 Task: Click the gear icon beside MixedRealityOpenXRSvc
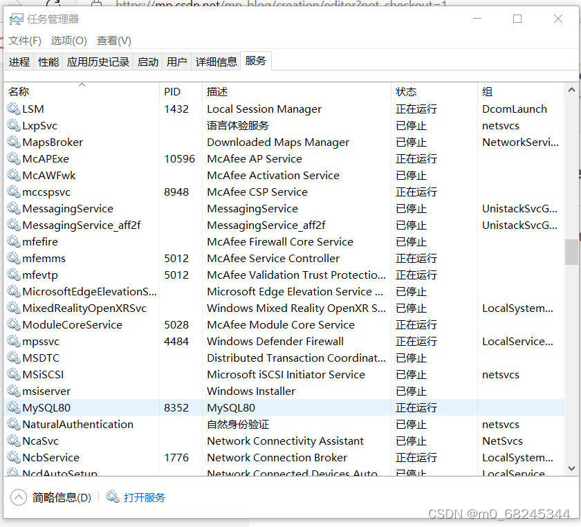[14, 308]
